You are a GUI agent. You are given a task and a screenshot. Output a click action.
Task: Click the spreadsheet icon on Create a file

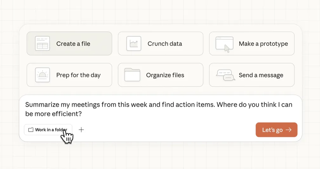click(42, 44)
